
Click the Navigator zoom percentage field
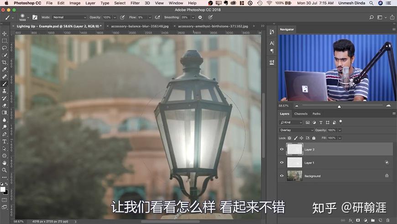(x=283, y=106)
